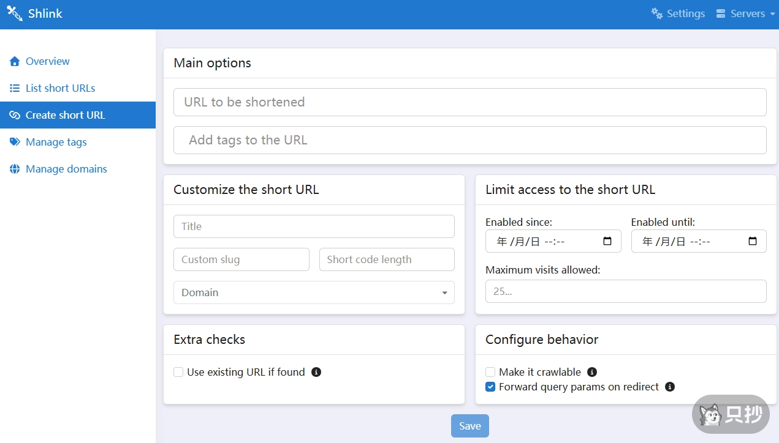779x443 pixels.
Task: Uncheck Forward query params on redirect
Action: click(490, 387)
